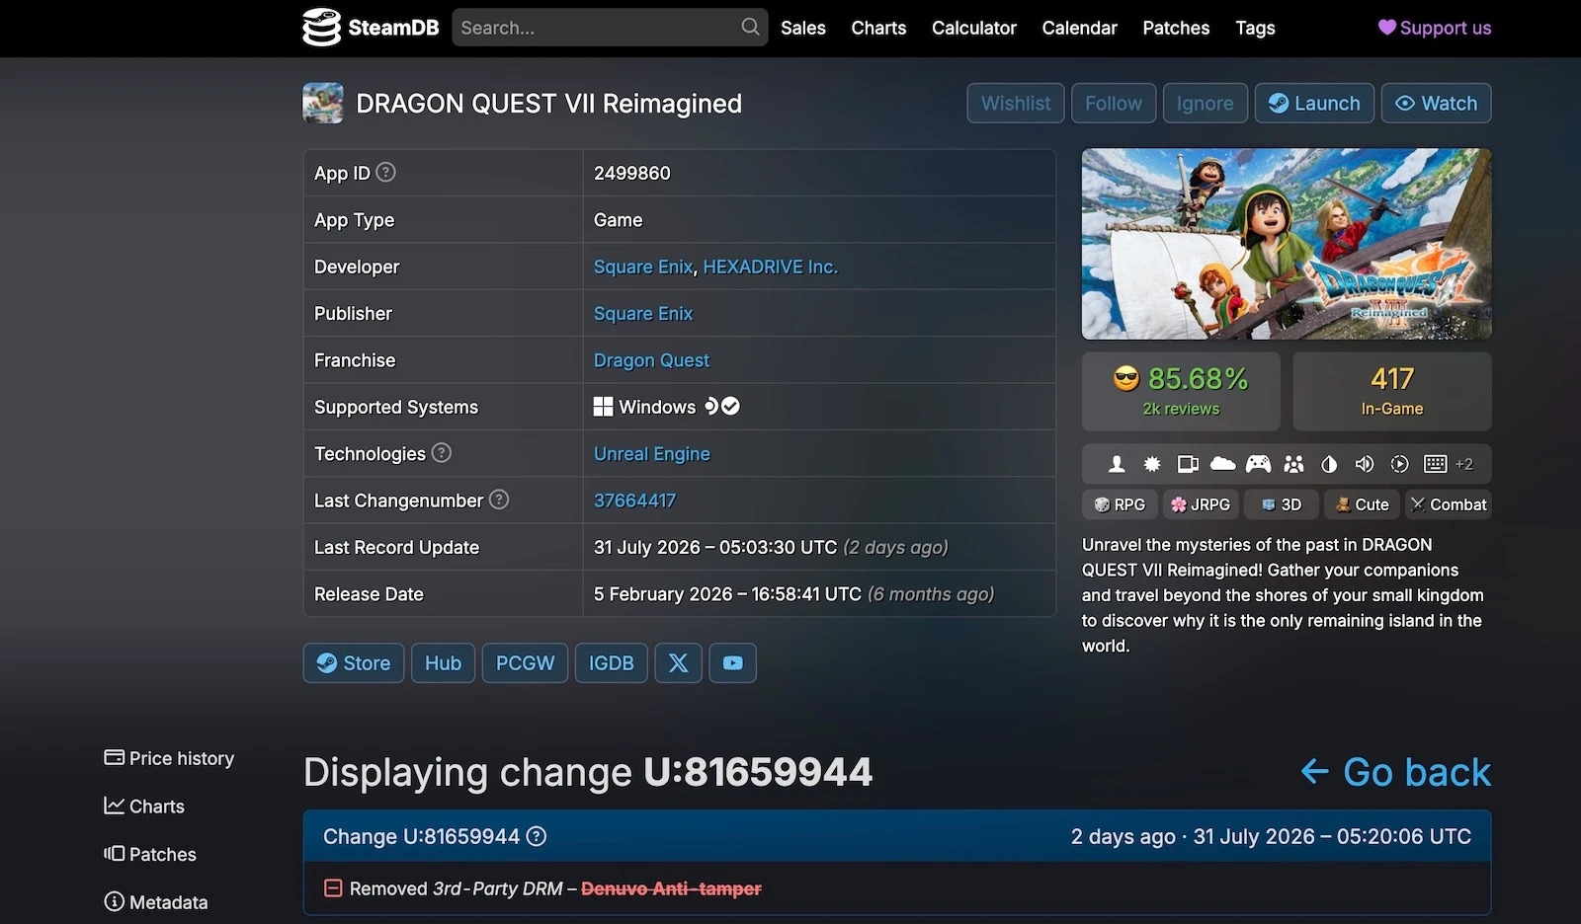Launch the game via Launch button

pyautogui.click(x=1314, y=103)
